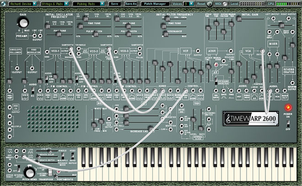
Task: Toggle the VCO-2 Audio/KBD LF switch
Action: 77,79
